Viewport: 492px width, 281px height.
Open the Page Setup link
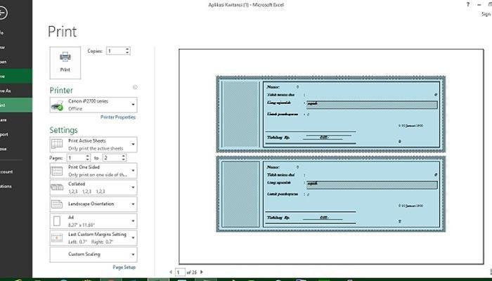click(124, 267)
